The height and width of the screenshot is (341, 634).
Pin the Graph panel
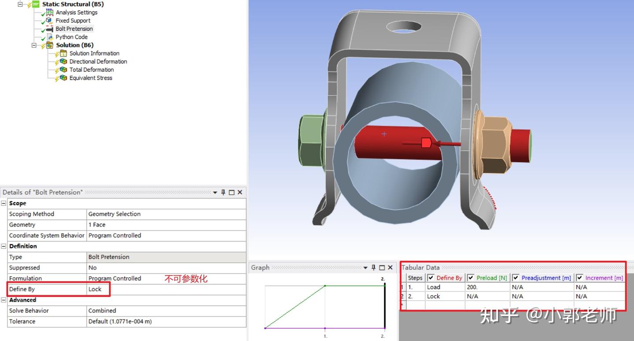tap(373, 267)
